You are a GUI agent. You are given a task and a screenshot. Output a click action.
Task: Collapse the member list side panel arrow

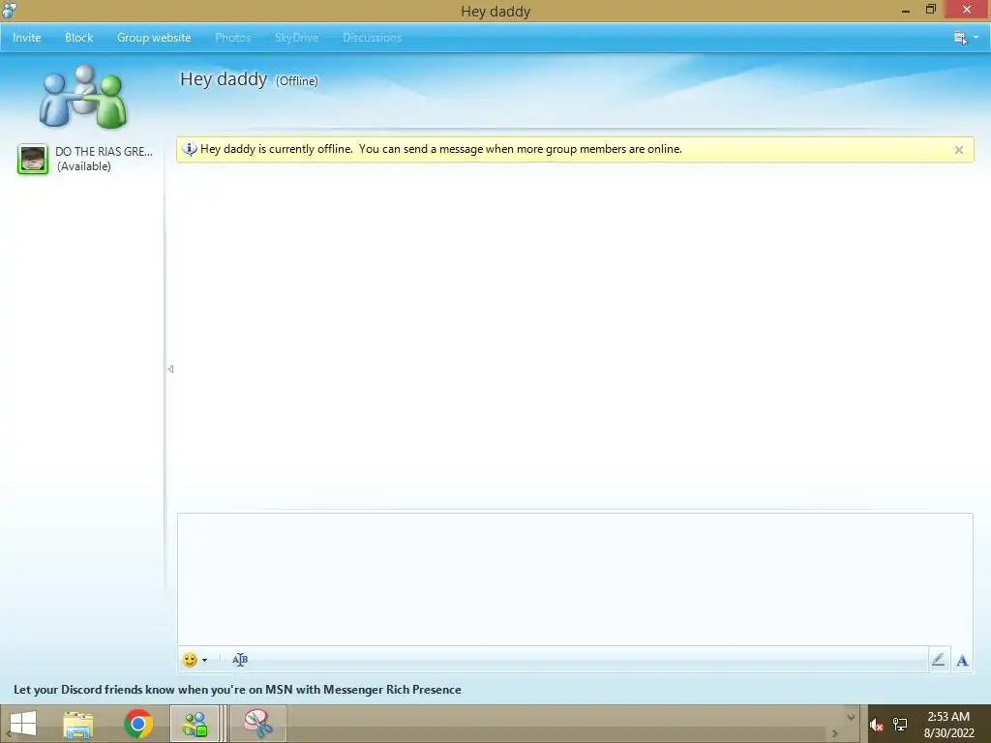click(170, 369)
